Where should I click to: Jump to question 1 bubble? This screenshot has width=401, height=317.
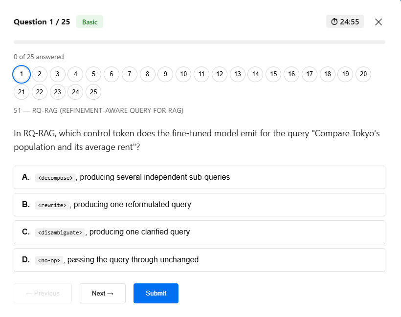tap(22, 74)
